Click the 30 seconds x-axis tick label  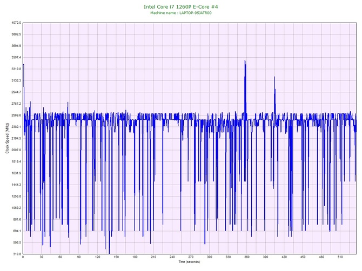tap(42, 257)
